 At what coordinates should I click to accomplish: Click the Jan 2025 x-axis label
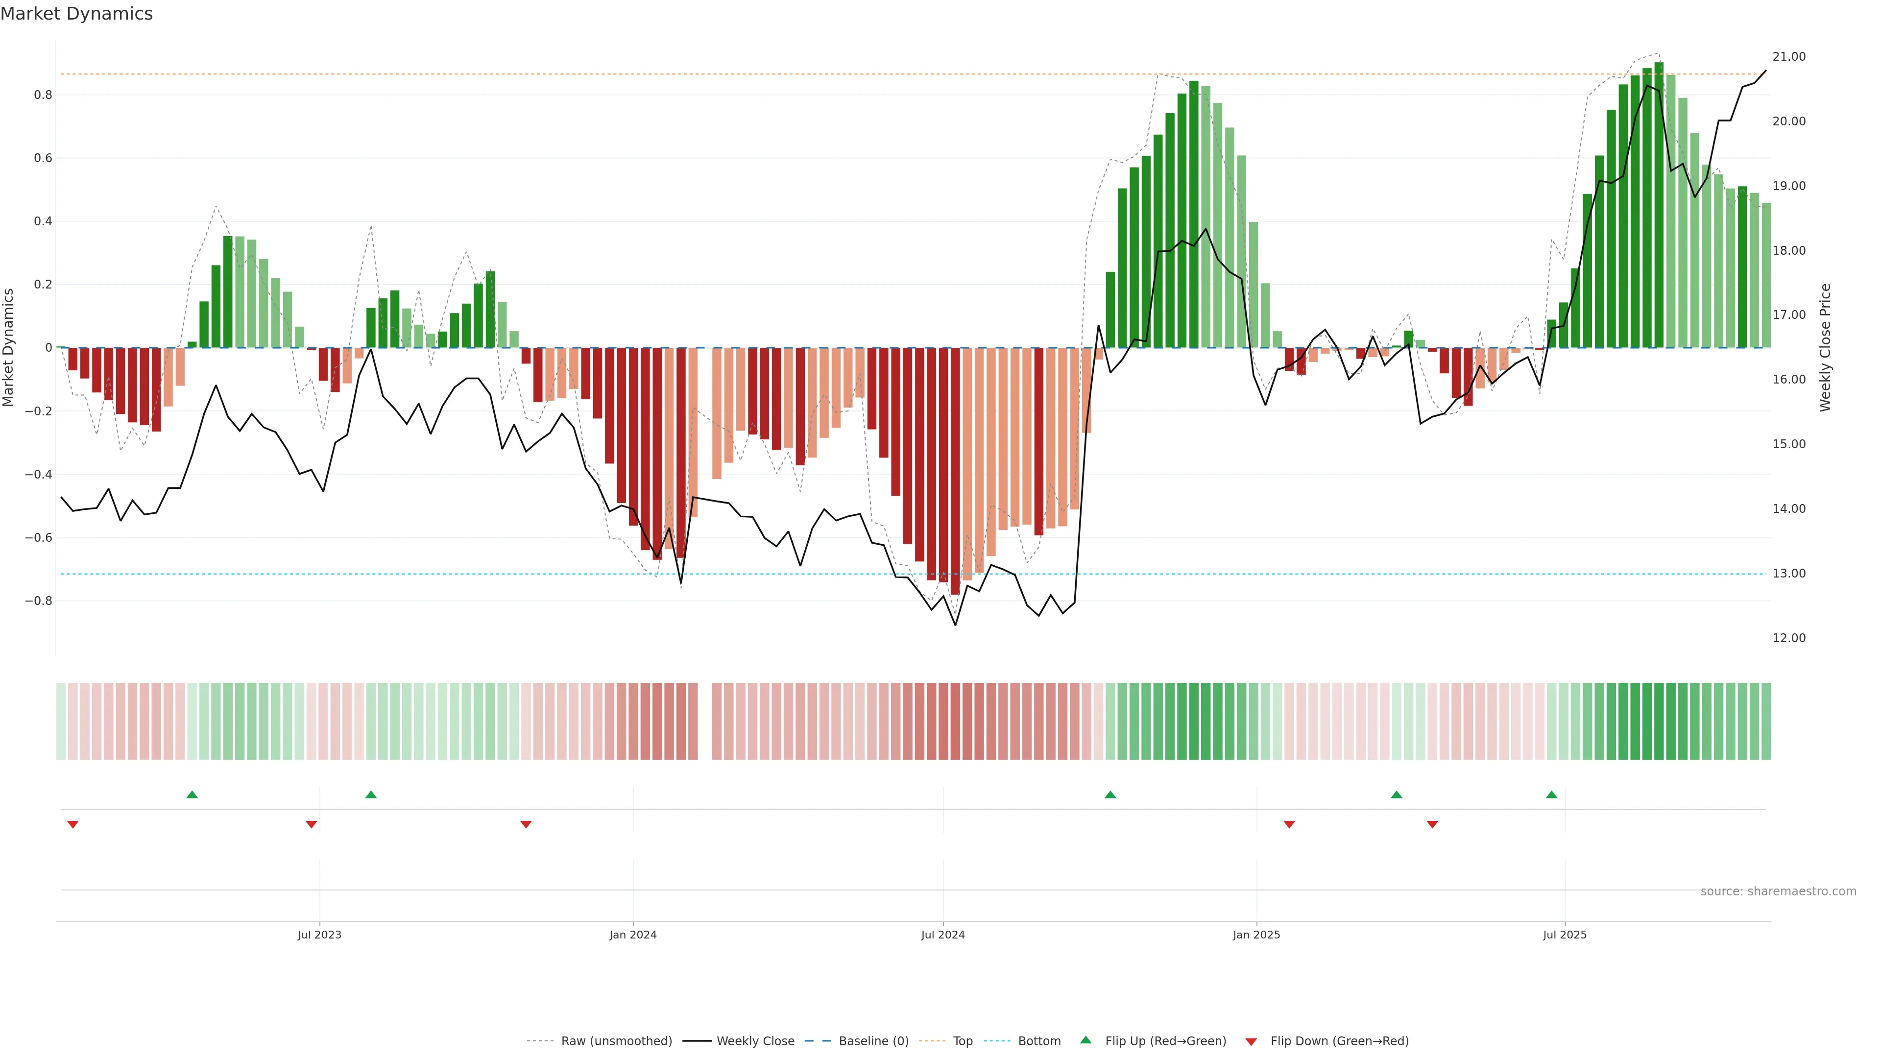1256,935
